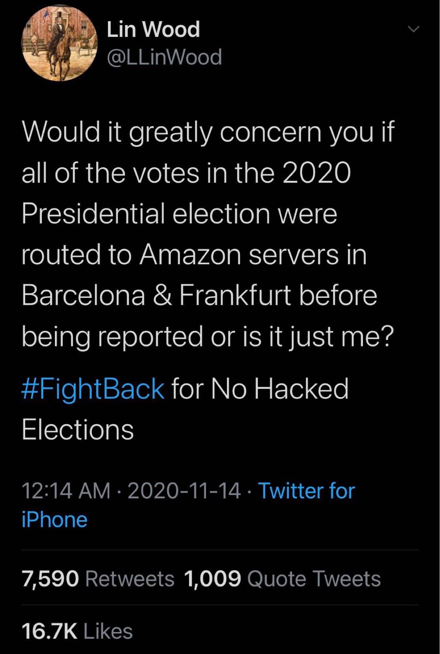Click the 12:14 AM timestamp
Screen dimensions: 440x654
coord(66,491)
